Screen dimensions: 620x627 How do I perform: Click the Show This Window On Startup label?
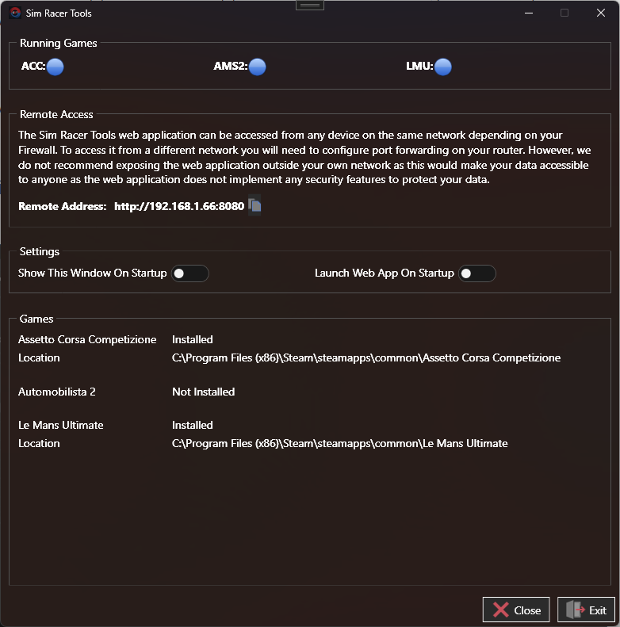click(x=93, y=273)
